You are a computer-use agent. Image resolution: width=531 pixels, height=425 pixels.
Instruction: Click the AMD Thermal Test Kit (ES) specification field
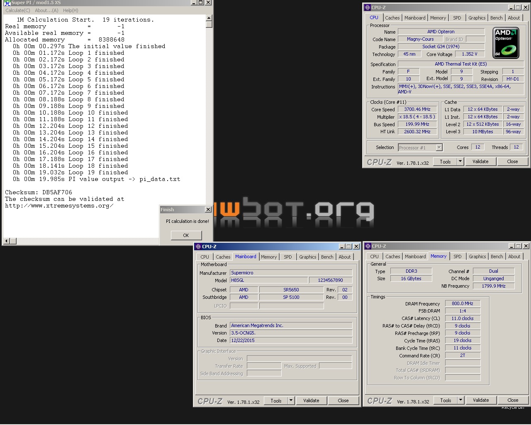point(461,64)
